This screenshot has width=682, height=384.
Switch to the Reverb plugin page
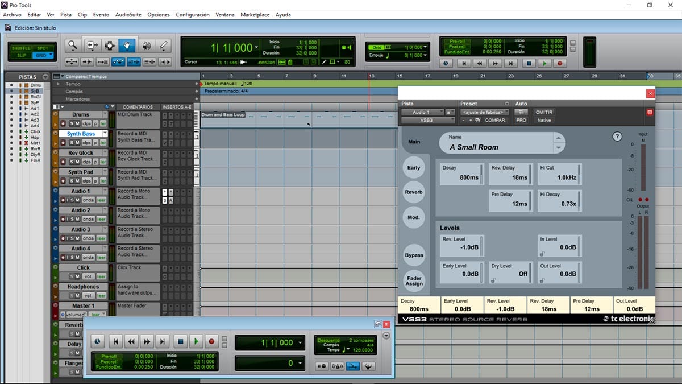point(414,192)
